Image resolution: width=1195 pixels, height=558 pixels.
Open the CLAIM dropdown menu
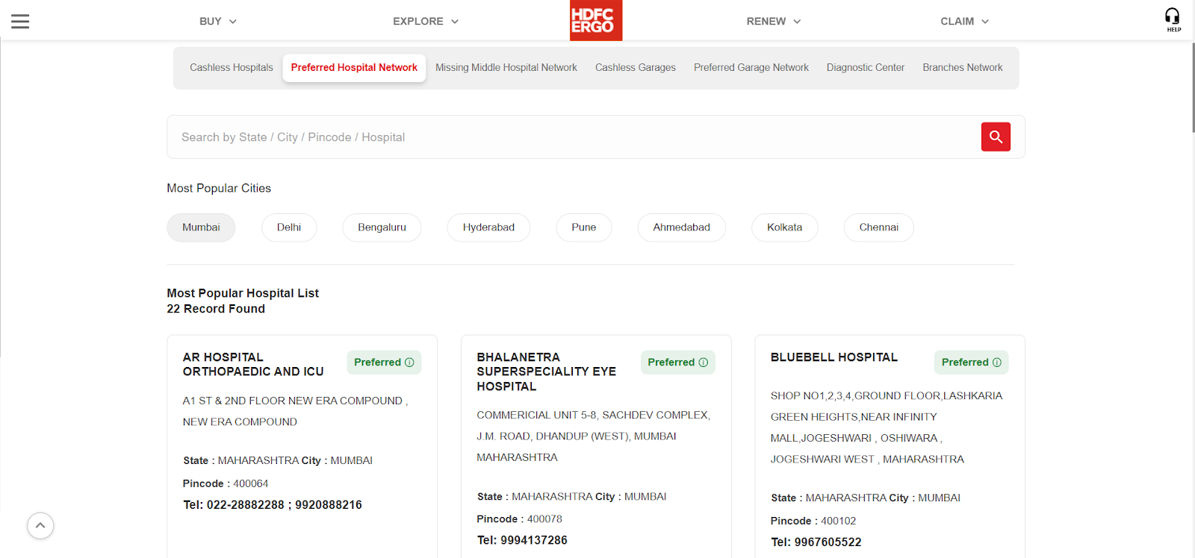pos(964,22)
